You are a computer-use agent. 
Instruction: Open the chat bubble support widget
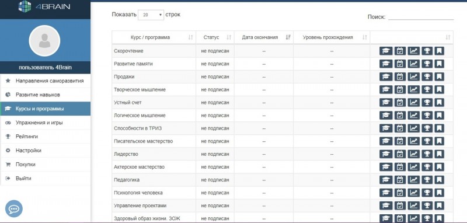(13, 209)
